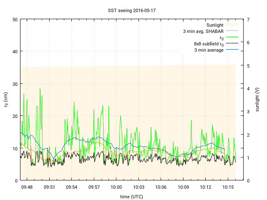Click the chart title SST seeing 2016-05-17
This screenshot has height=200, width=267.
133,10
